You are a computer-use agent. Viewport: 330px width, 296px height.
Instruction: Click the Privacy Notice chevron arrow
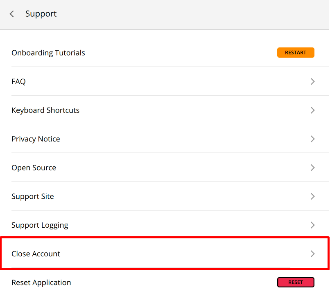[312, 139]
